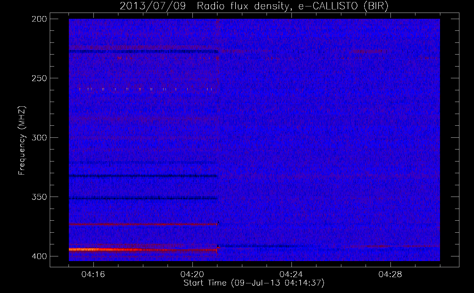The width and height of the screenshot is (474, 293).
Task: Click the red horizontal band near 373 MHz
Action: pyautogui.click(x=143, y=224)
